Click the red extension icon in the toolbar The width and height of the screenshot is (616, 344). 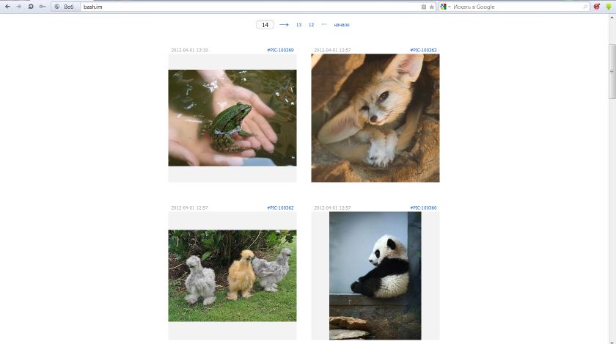point(597,7)
